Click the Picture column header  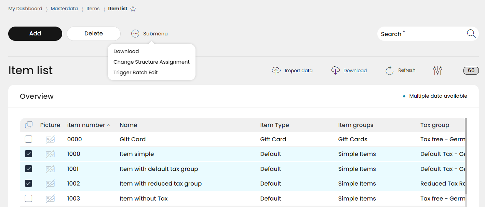[x=50, y=125]
